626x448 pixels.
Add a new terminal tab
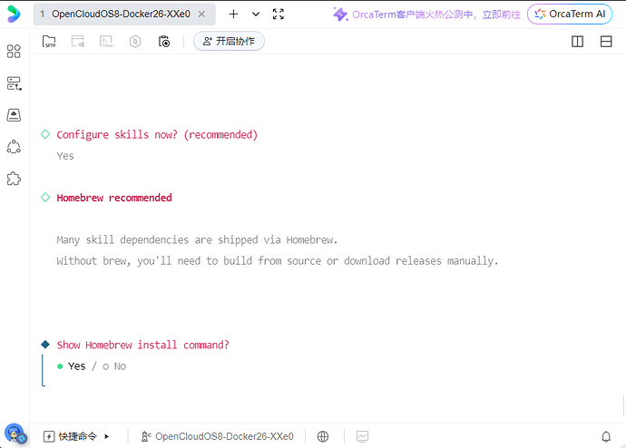[233, 15]
